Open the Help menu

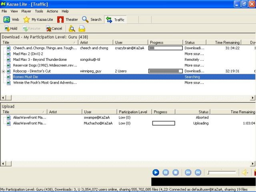[65, 11]
